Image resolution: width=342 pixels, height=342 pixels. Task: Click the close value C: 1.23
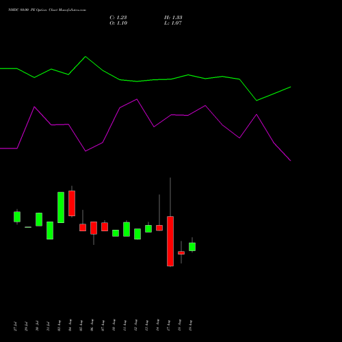click(x=118, y=18)
